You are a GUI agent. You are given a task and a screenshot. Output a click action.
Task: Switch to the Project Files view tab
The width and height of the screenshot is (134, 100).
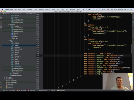tap(15, 14)
